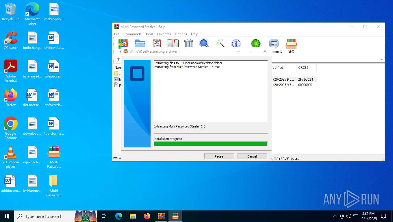This screenshot has width=393, height=222.
Task: Select the distancese... Word document icon
Action: point(32,98)
